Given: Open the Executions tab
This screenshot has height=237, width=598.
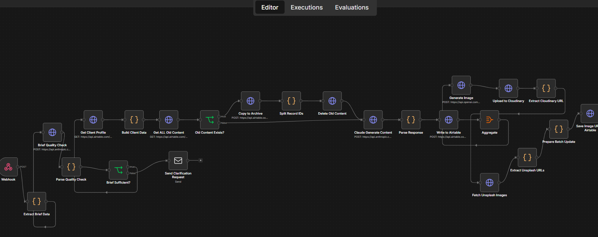Looking at the screenshot, I should point(307,7).
